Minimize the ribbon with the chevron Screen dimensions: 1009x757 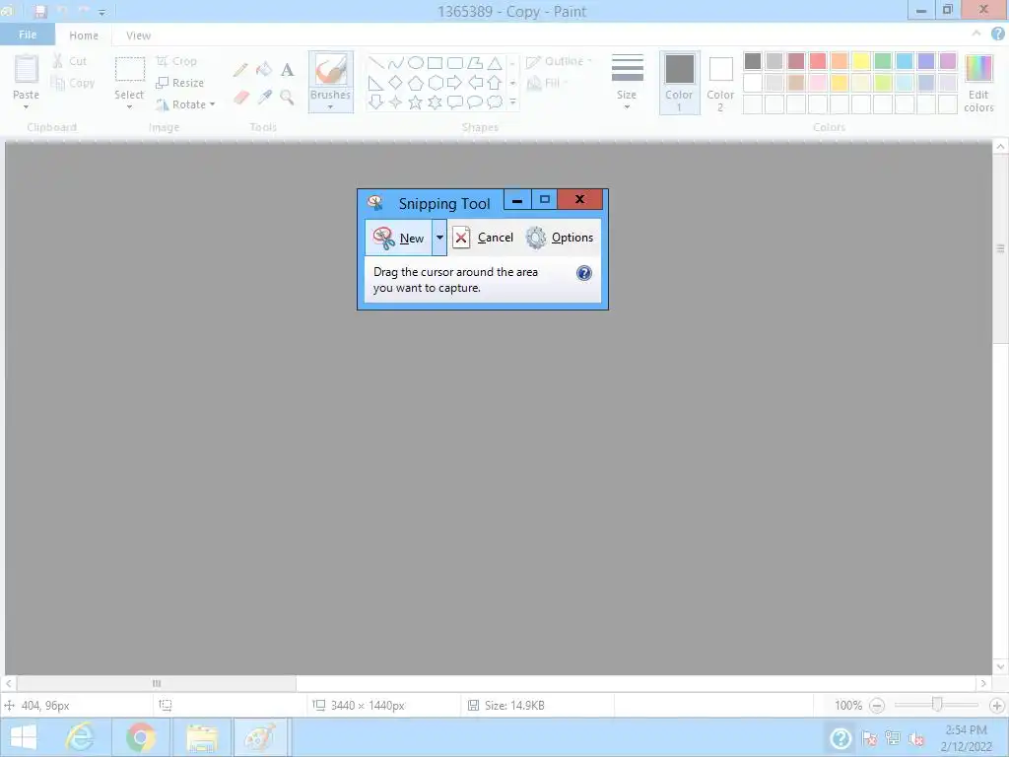point(976,34)
